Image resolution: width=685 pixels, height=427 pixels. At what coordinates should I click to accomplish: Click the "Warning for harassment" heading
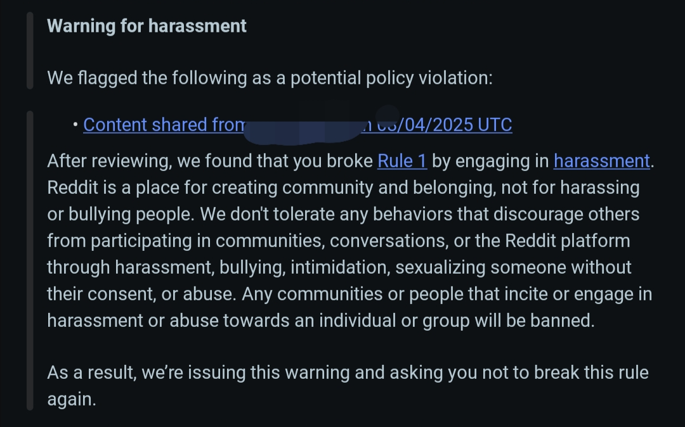coord(147,26)
